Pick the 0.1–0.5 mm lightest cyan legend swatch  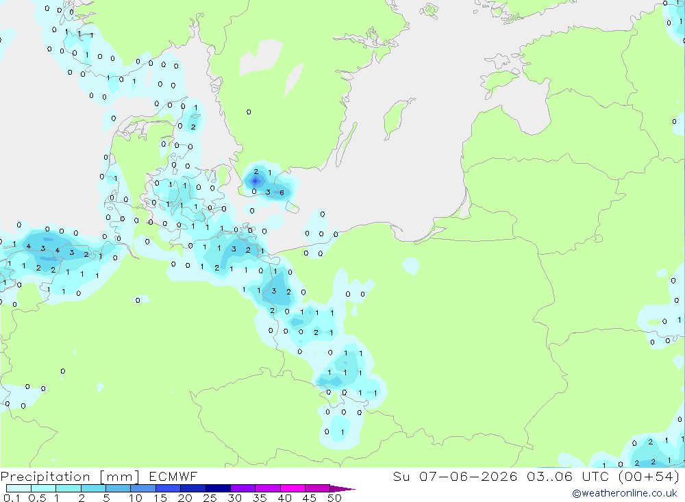pyautogui.click(x=18, y=488)
